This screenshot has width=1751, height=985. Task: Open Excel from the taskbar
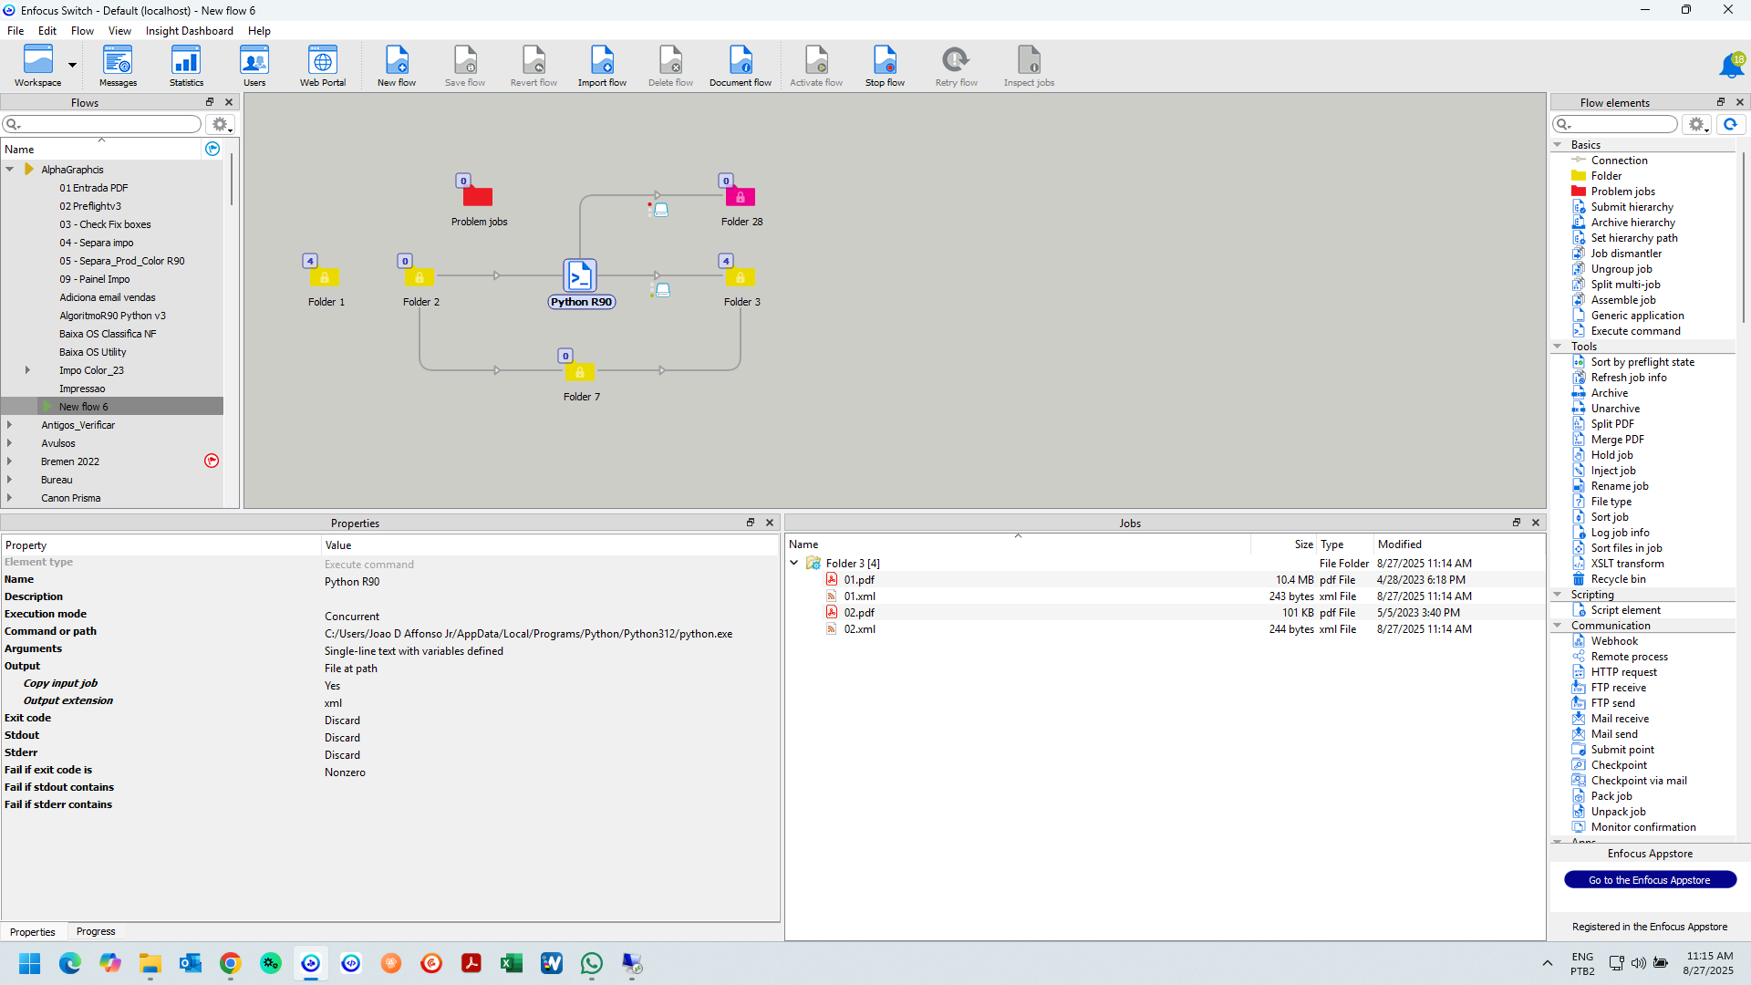[511, 963]
